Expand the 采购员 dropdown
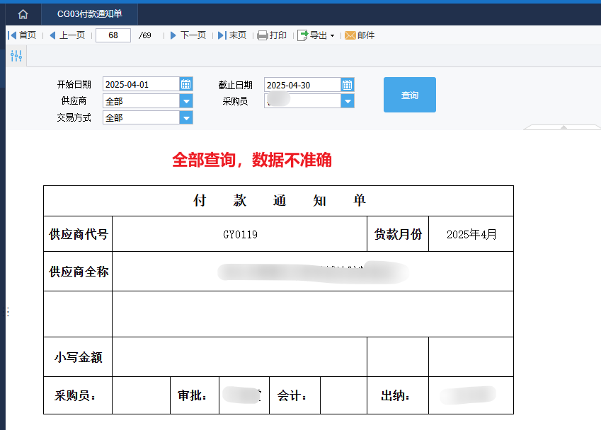The width and height of the screenshot is (601, 430). (x=348, y=101)
